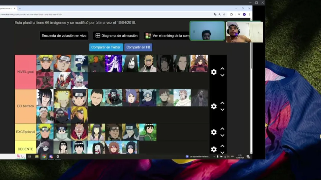
Task: Open settings gear for DECENTE tier
Action: click(x=214, y=149)
